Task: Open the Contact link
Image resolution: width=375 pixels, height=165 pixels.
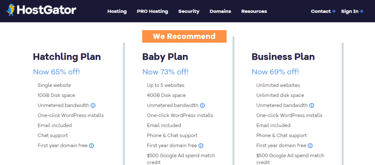Action: [x=320, y=11]
